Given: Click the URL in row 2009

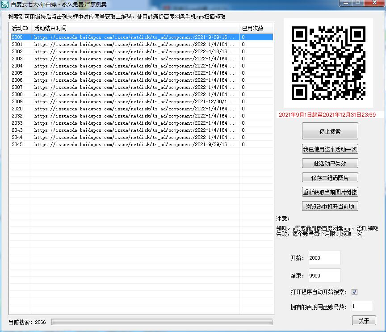Looking at the screenshot, I should (x=134, y=101).
